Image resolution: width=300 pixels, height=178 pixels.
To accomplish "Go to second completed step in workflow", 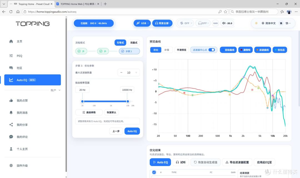I will point(103,51).
